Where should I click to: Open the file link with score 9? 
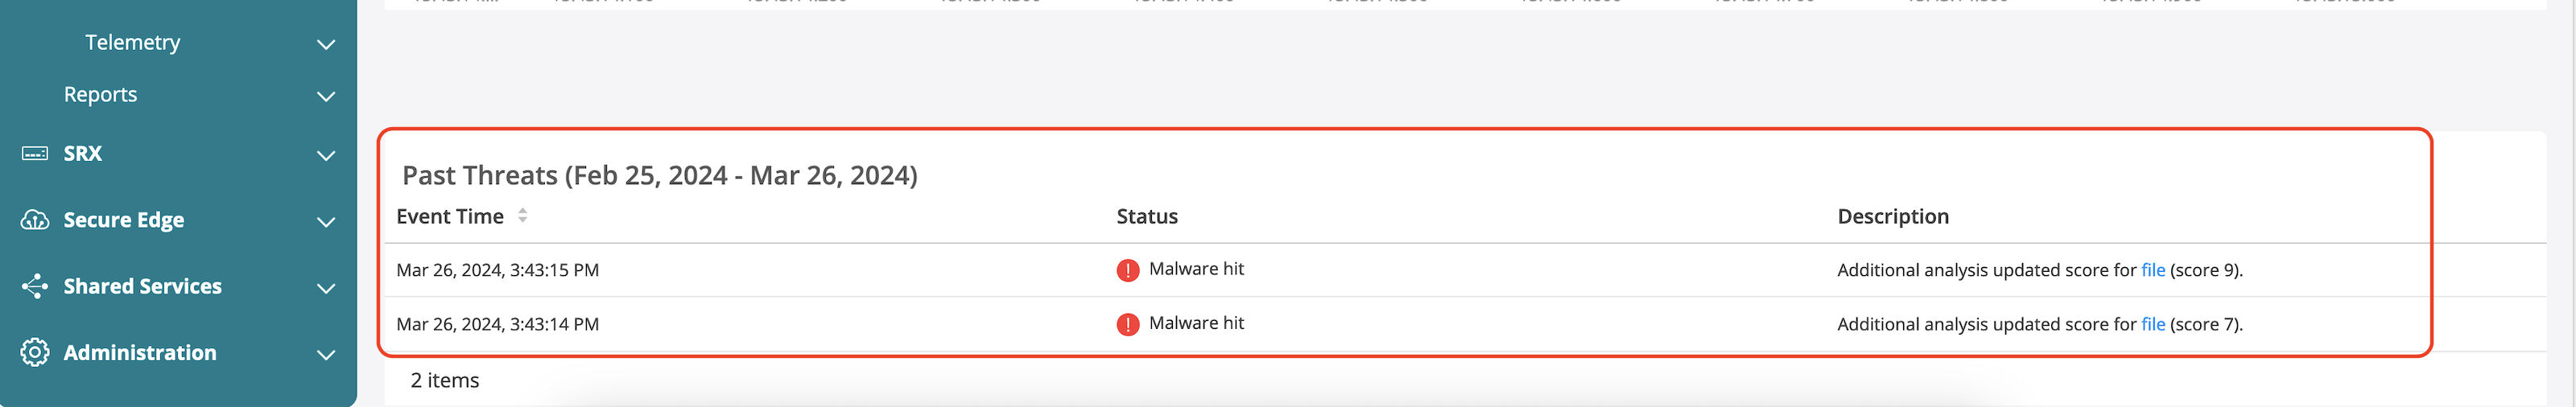tap(2152, 270)
